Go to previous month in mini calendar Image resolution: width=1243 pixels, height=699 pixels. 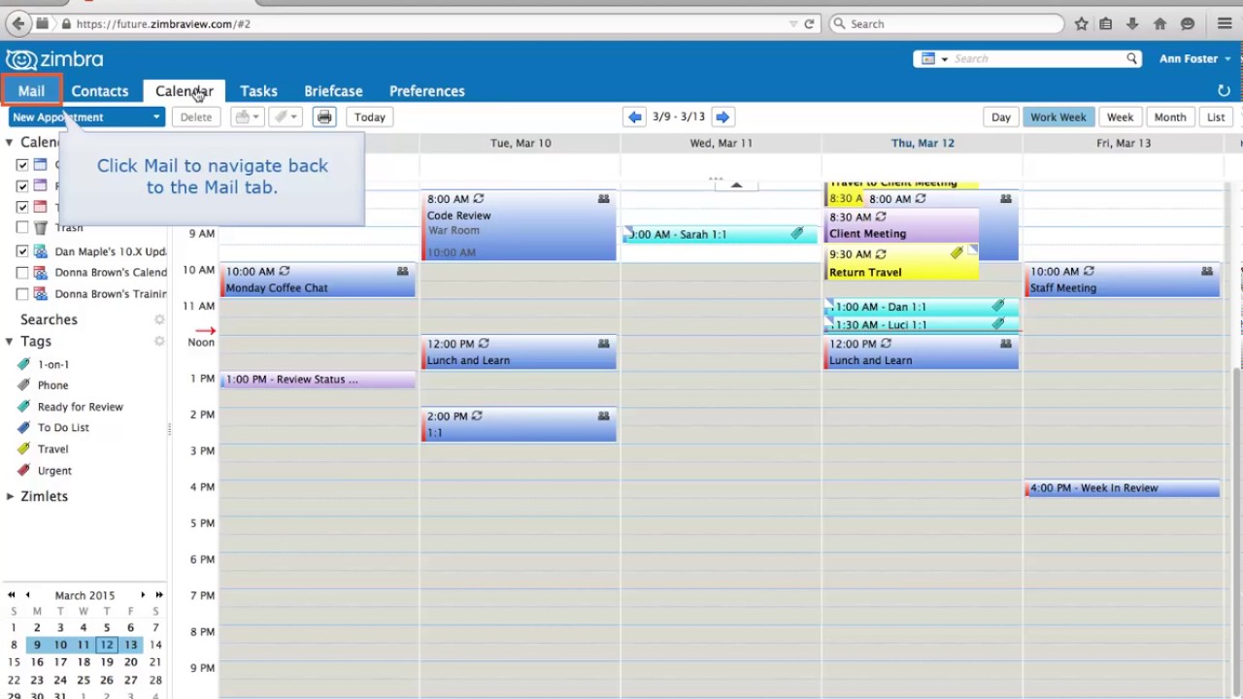point(27,595)
